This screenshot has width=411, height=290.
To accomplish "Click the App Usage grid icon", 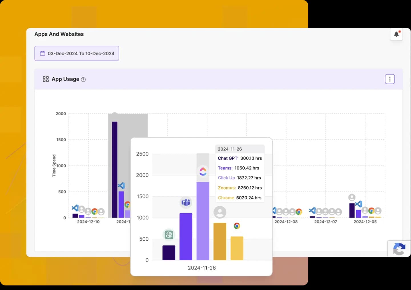I will (46, 79).
